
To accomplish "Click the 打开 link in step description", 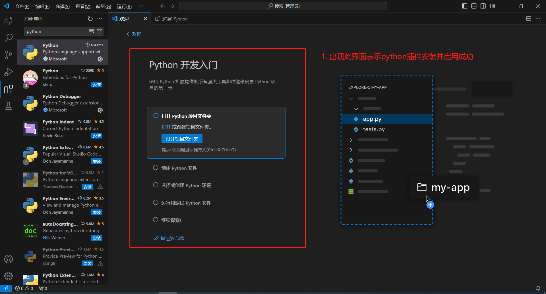I will (166, 127).
